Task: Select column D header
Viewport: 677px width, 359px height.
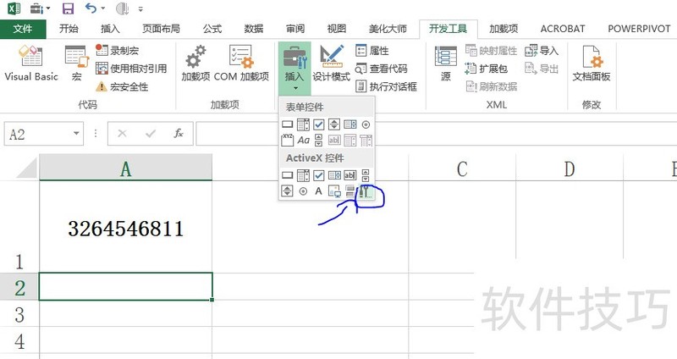Action: click(x=570, y=168)
